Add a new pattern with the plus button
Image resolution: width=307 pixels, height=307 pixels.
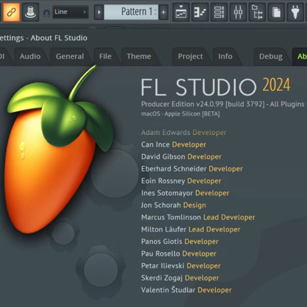click(x=163, y=12)
